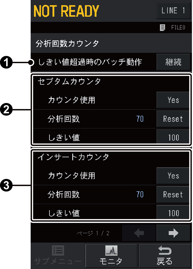
Task: Toggle インサートカウンタ counter usage setting
Action: tap(173, 176)
